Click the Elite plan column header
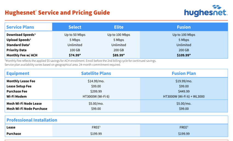 coord(119,27)
